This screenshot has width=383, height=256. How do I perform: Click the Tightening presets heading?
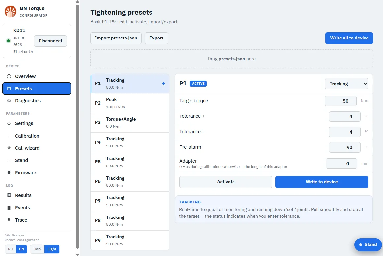coord(122,12)
